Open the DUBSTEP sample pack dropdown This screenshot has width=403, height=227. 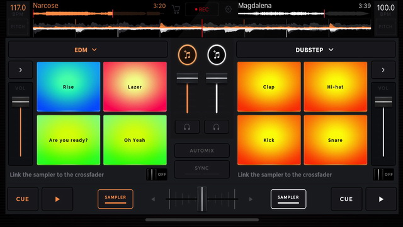315,50
